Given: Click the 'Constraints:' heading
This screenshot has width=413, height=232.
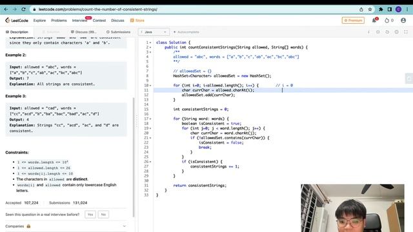Looking at the screenshot, I should click(x=17, y=152).
